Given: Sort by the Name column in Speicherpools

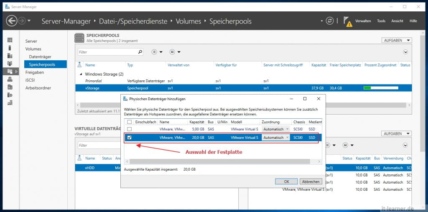Looking at the screenshot, I should coord(90,65).
